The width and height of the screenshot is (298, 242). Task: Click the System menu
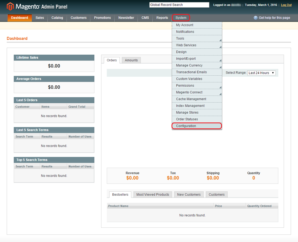181,18
